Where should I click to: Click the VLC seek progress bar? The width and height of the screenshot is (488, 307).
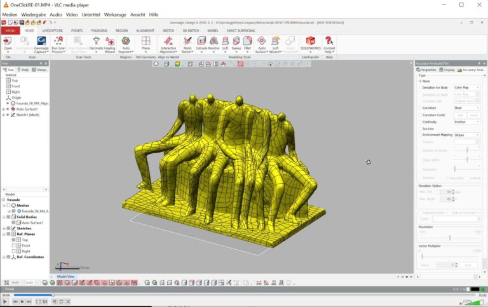pos(244,295)
